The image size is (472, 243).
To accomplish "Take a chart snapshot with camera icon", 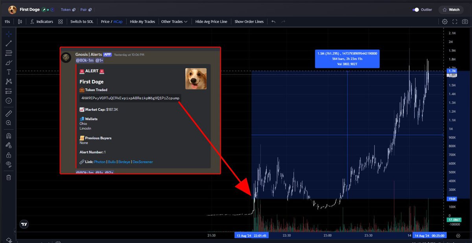I will tap(465, 22).
